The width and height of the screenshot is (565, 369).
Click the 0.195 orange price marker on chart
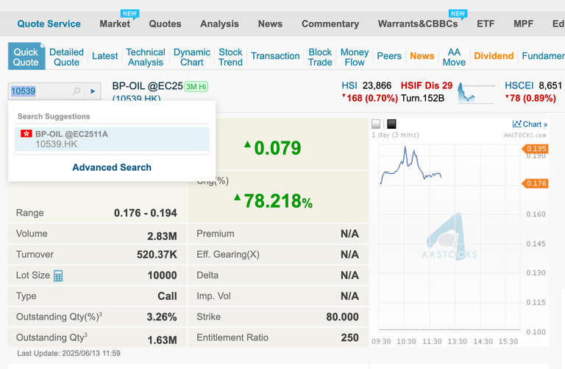click(536, 149)
